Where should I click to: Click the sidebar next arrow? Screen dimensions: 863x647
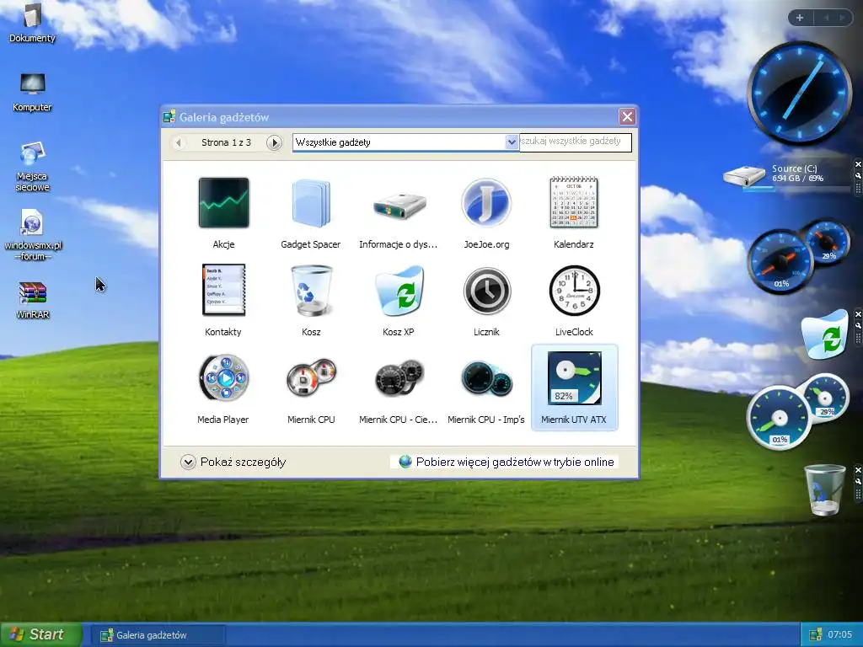tap(842, 18)
